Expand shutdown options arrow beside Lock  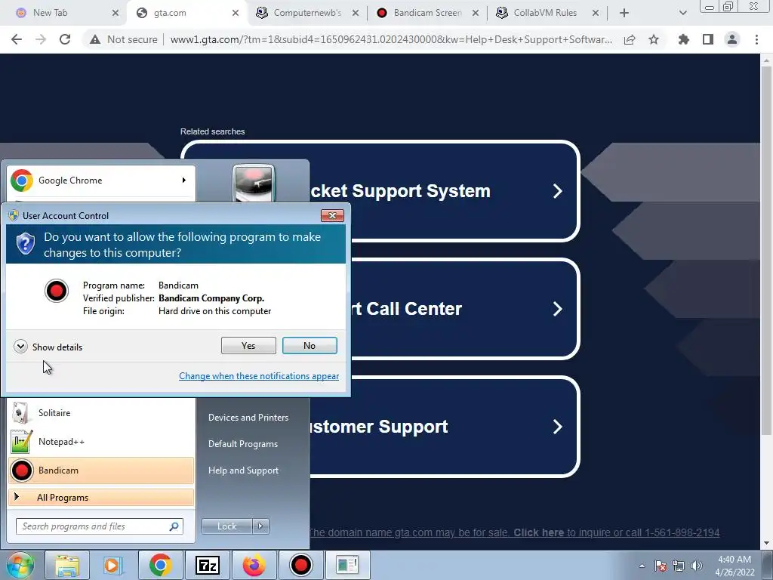pyautogui.click(x=260, y=526)
